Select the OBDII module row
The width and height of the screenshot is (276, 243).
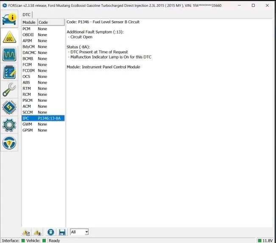tap(43, 35)
